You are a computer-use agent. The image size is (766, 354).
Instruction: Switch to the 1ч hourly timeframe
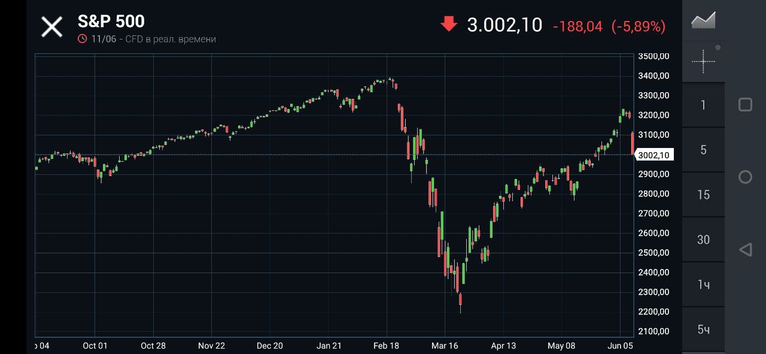pos(703,285)
